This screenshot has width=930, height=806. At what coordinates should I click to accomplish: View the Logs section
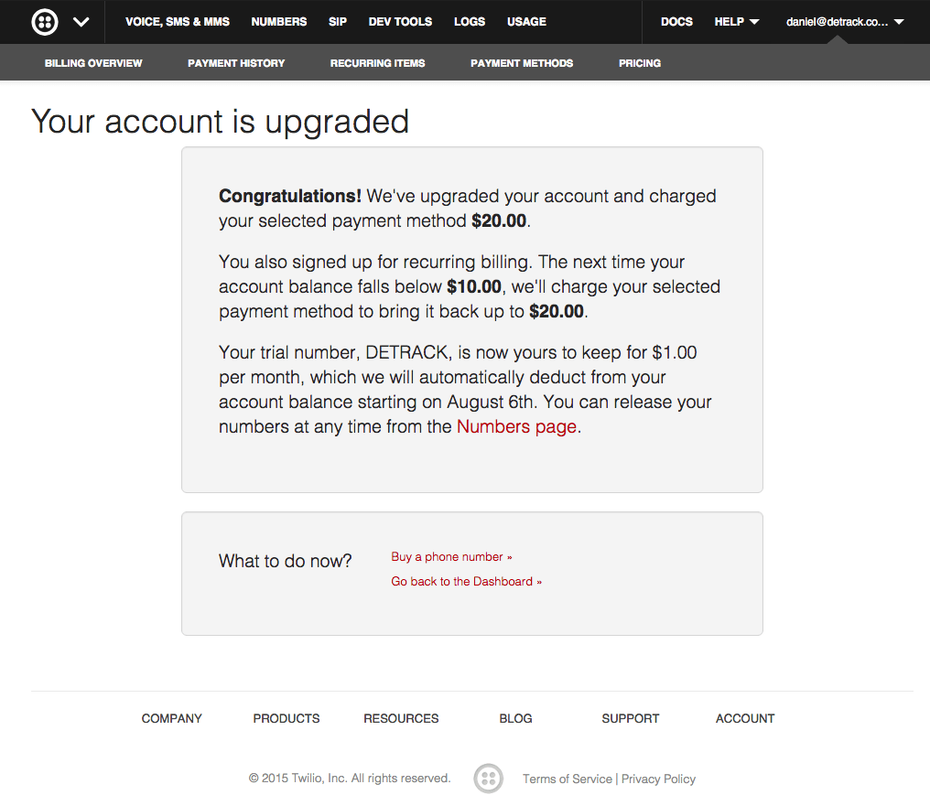pos(470,22)
